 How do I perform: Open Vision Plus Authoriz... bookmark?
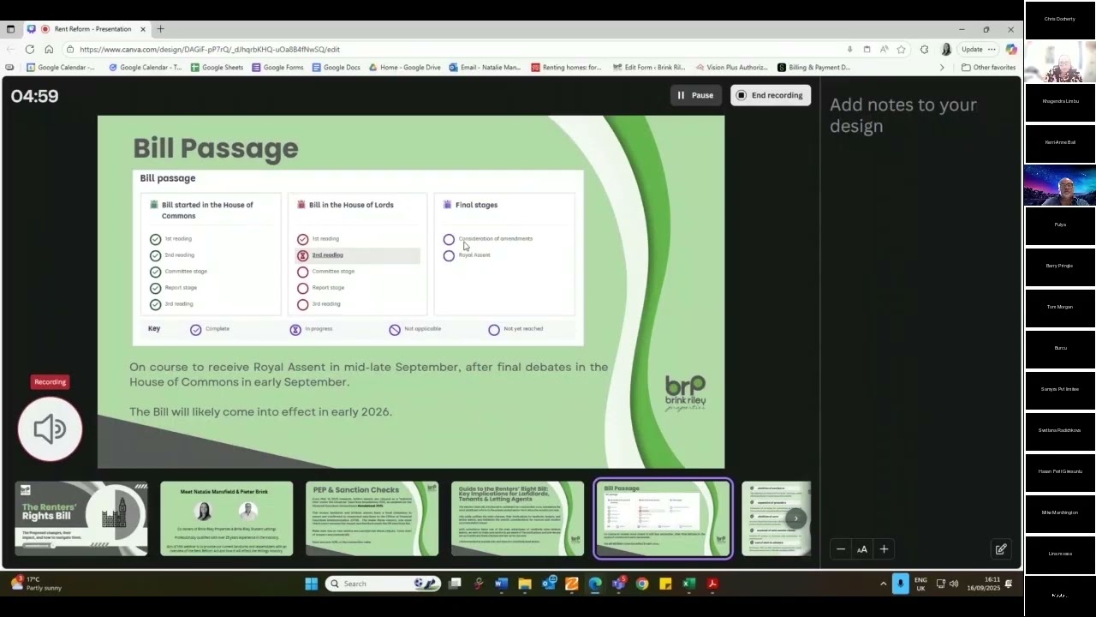coord(731,67)
